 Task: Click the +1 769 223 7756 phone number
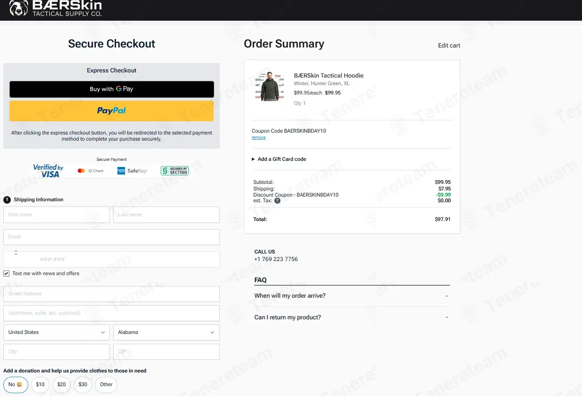coord(276,259)
